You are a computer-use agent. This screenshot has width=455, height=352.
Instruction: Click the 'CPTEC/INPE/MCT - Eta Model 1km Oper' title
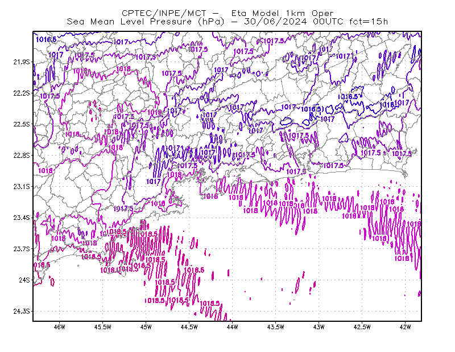[x=227, y=13]
